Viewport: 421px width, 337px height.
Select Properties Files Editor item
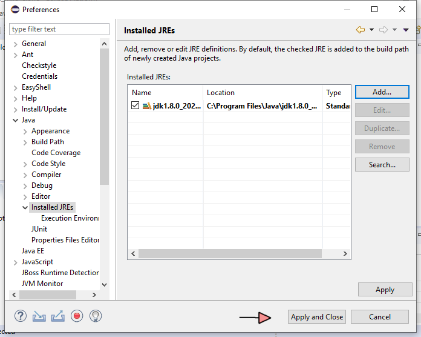65,239
